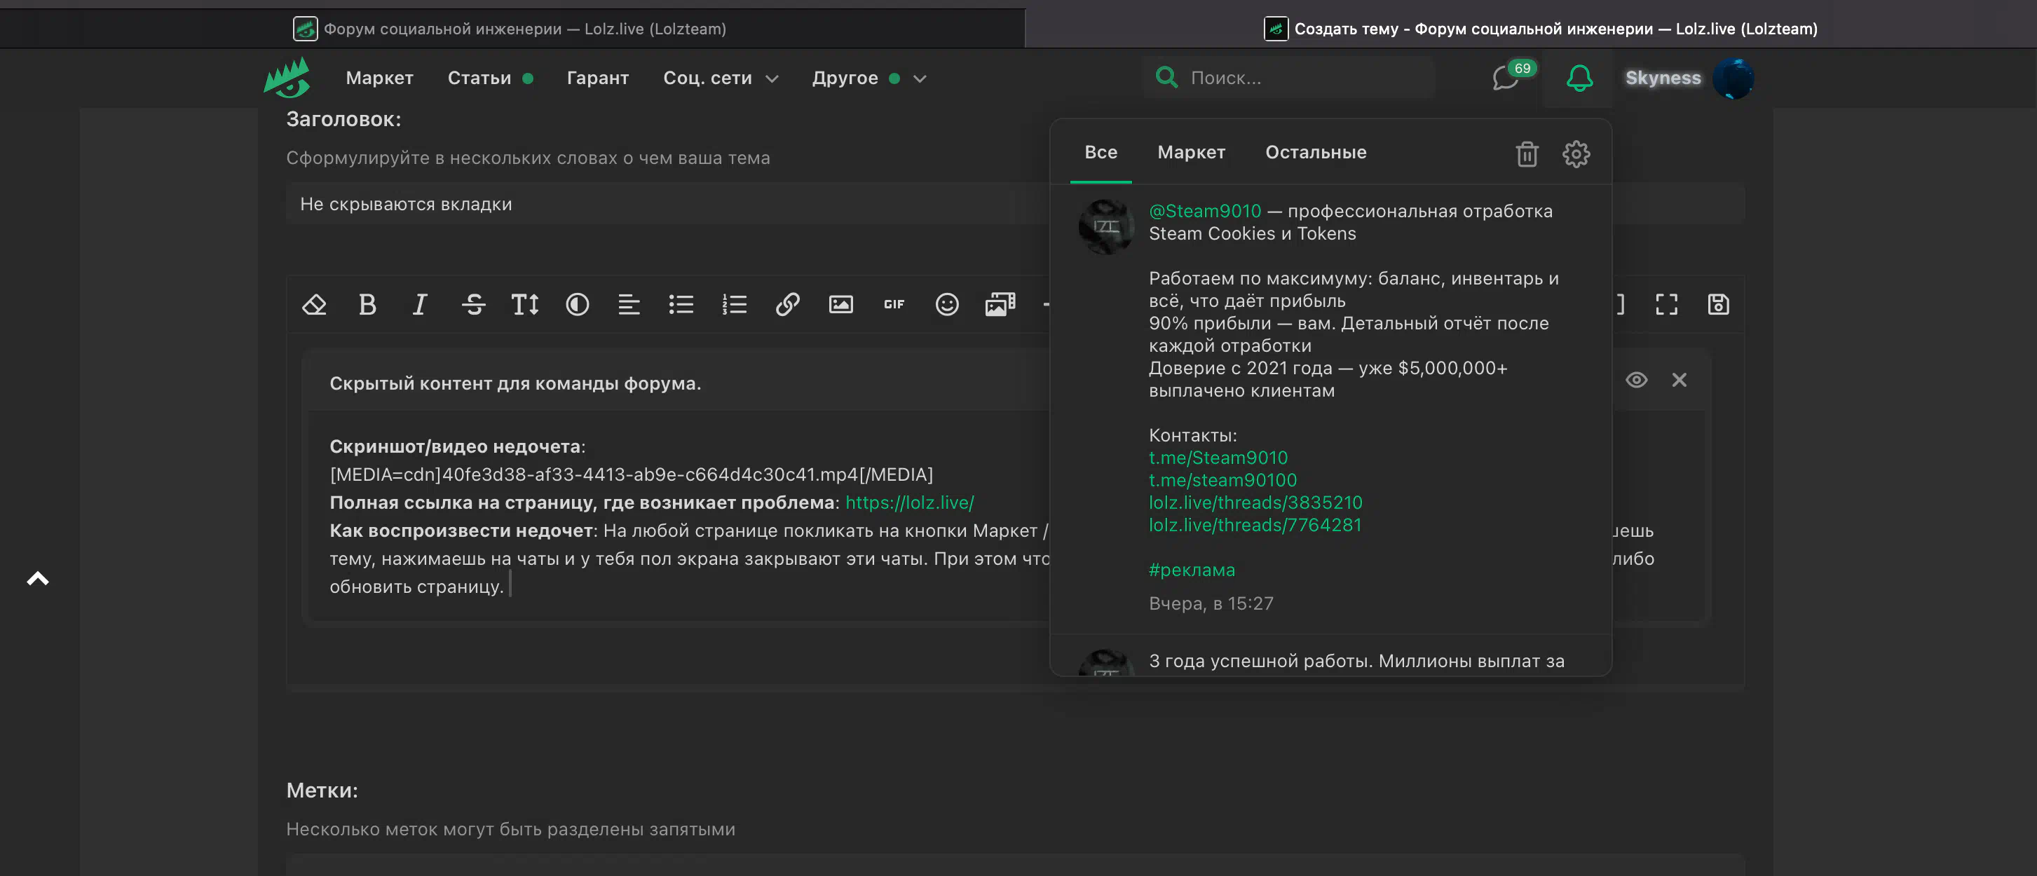Insert a bulleted list
The height and width of the screenshot is (876, 2037).
click(681, 304)
